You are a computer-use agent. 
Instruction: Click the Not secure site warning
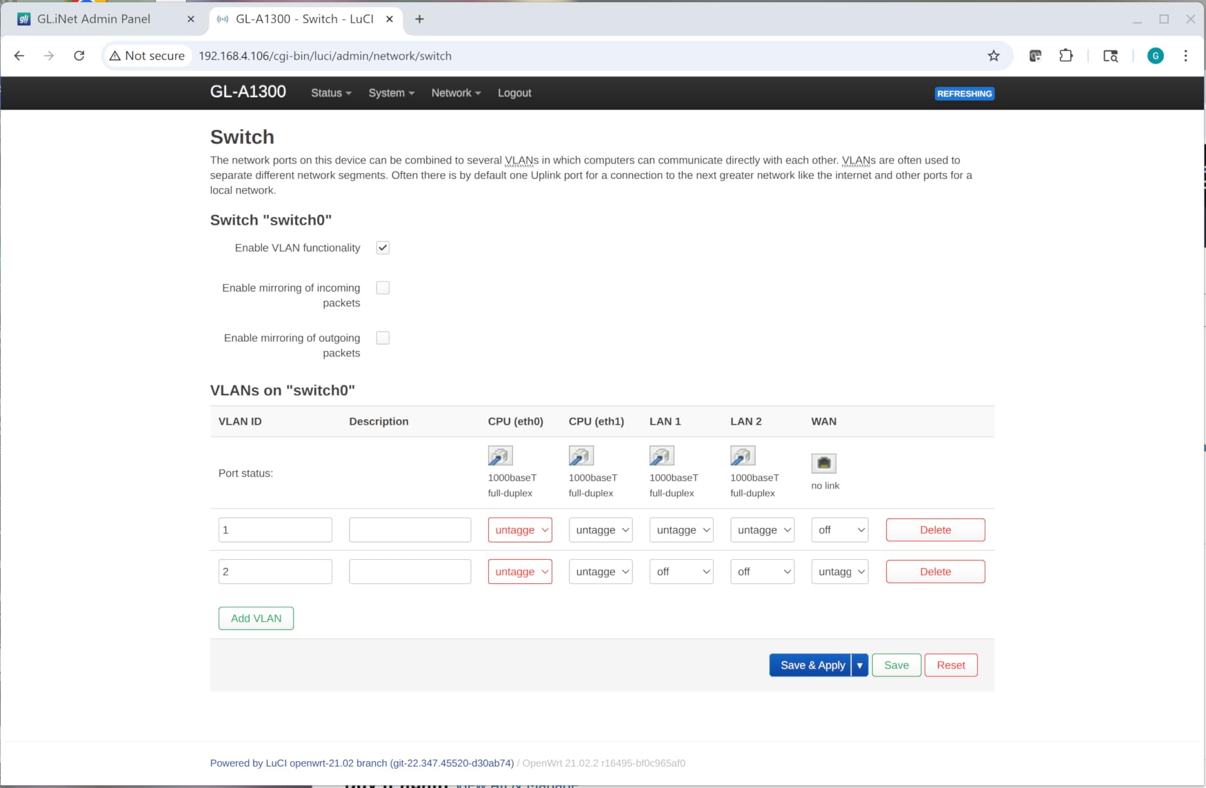point(148,56)
